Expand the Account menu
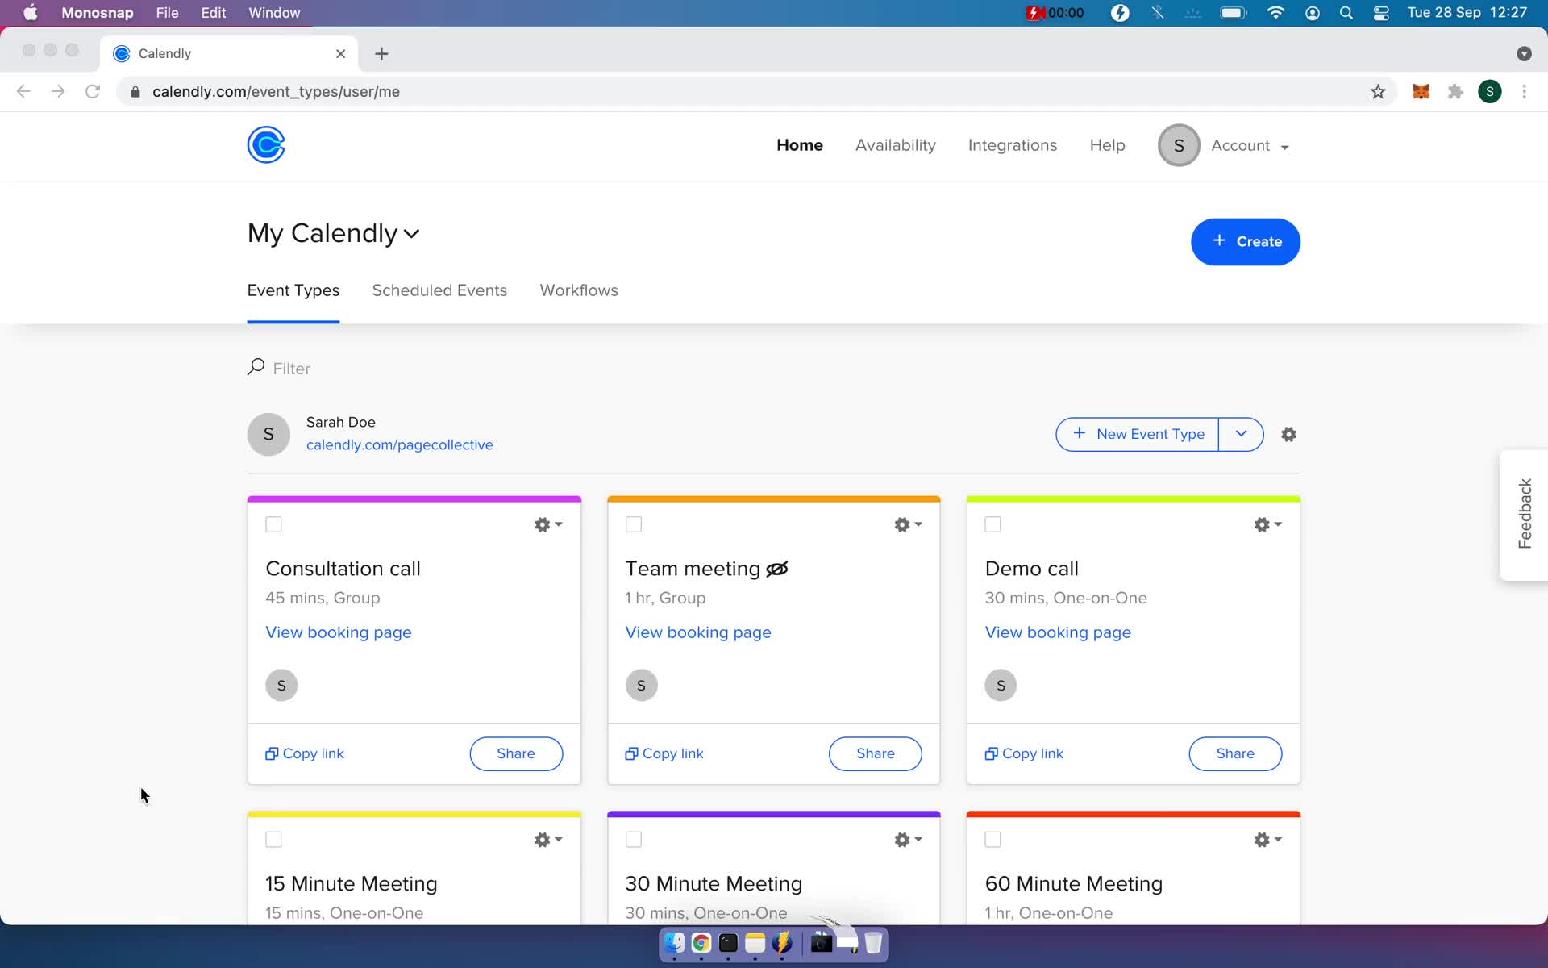This screenshot has width=1548, height=968. tap(1250, 146)
